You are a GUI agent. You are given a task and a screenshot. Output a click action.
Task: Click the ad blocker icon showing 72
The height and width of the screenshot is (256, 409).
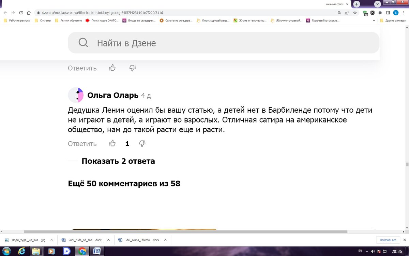point(365,12)
